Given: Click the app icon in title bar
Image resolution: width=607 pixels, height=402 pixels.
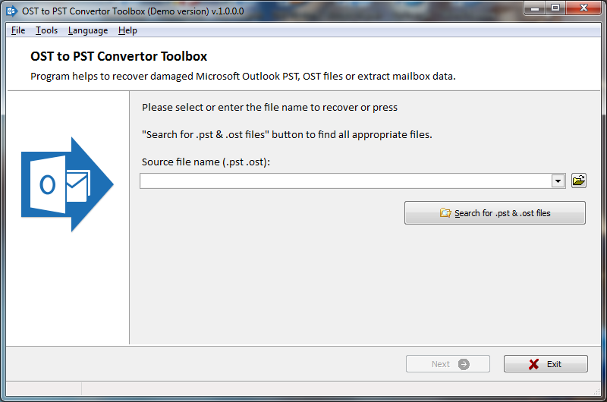Looking at the screenshot, I should [11, 11].
